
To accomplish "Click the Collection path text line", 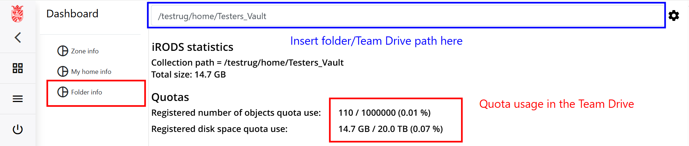I will [x=247, y=63].
